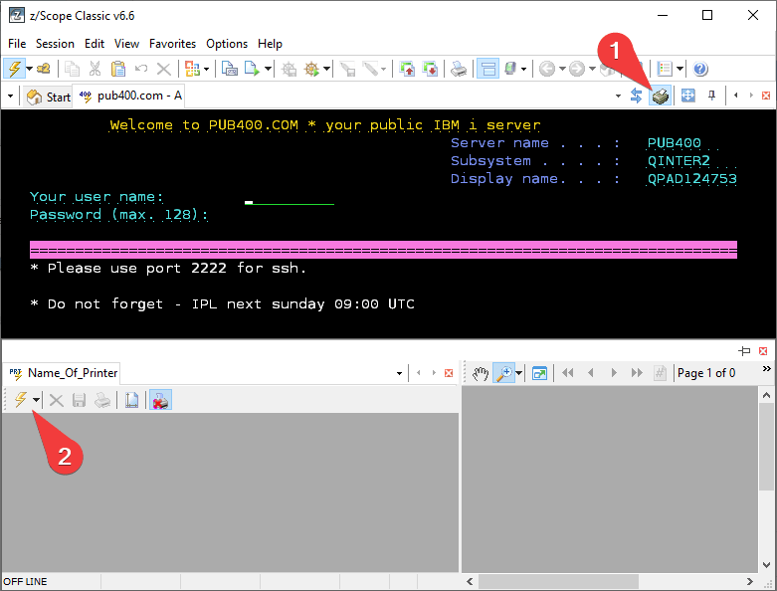Open the File menu

(17, 44)
